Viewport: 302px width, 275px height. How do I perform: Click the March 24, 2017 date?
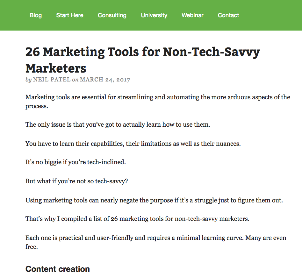coord(105,80)
